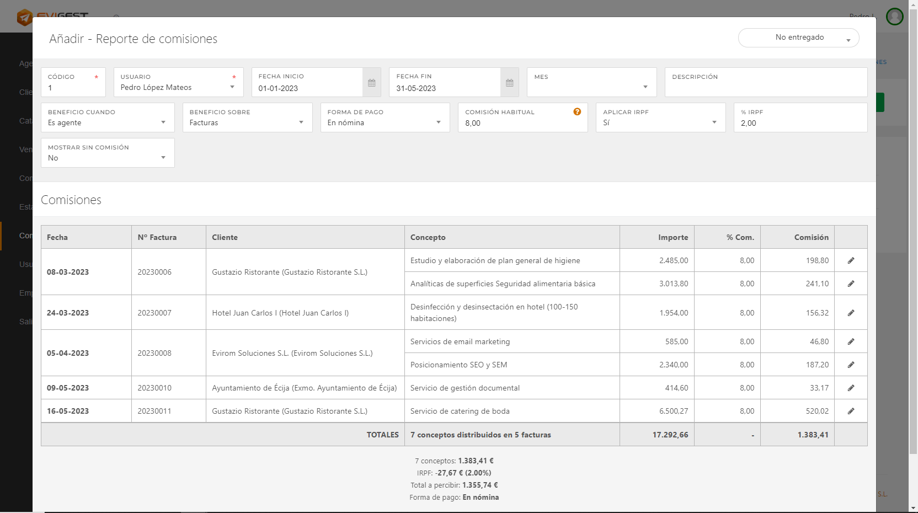Click the 'Pedro L.' user link
The image size is (918, 513).
pyautogui.click(x=861, y=17)
